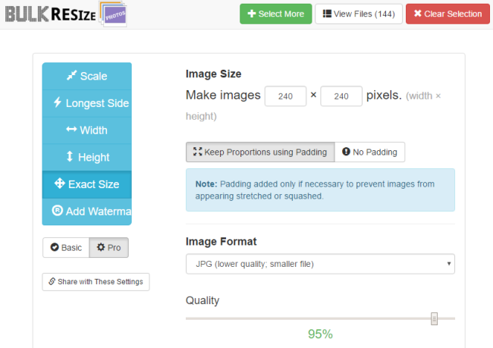Click the Quality slider handle
This screenshot has width=493, height=348.
point(434,318)
